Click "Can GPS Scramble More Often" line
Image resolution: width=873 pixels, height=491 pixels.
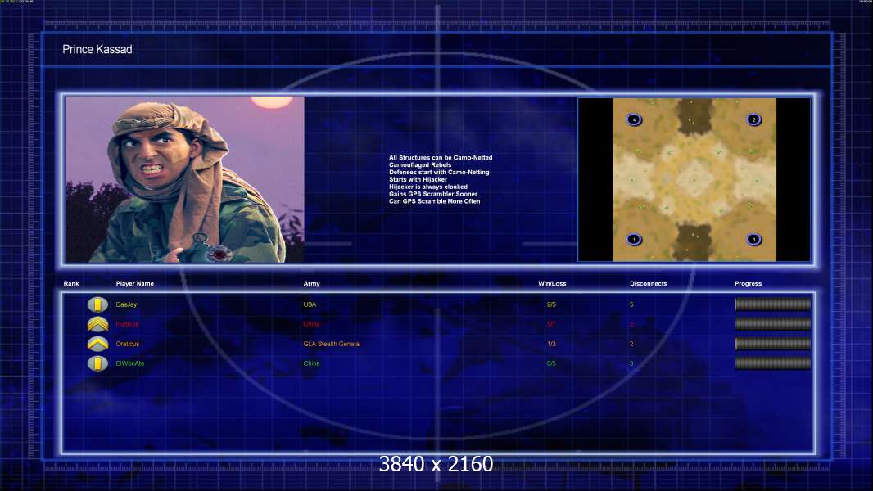tap(434, 201)
